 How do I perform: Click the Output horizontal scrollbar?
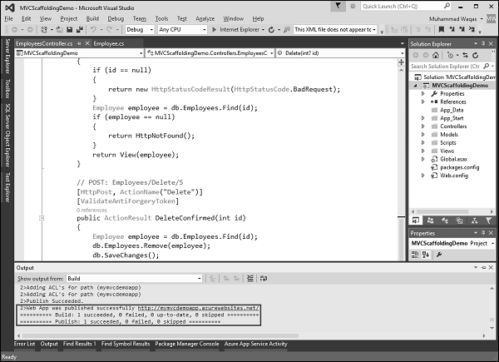[161, 335]
